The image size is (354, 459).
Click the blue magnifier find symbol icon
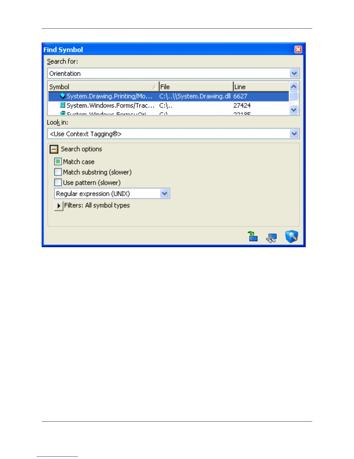(x=291, y=236)
